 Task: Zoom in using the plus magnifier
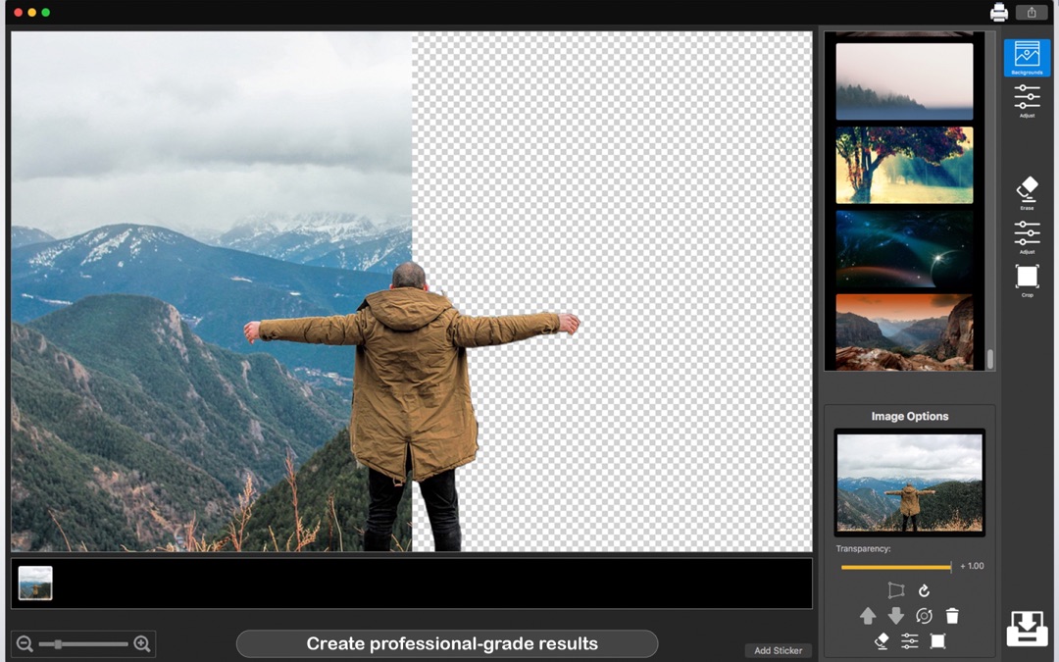142,643
